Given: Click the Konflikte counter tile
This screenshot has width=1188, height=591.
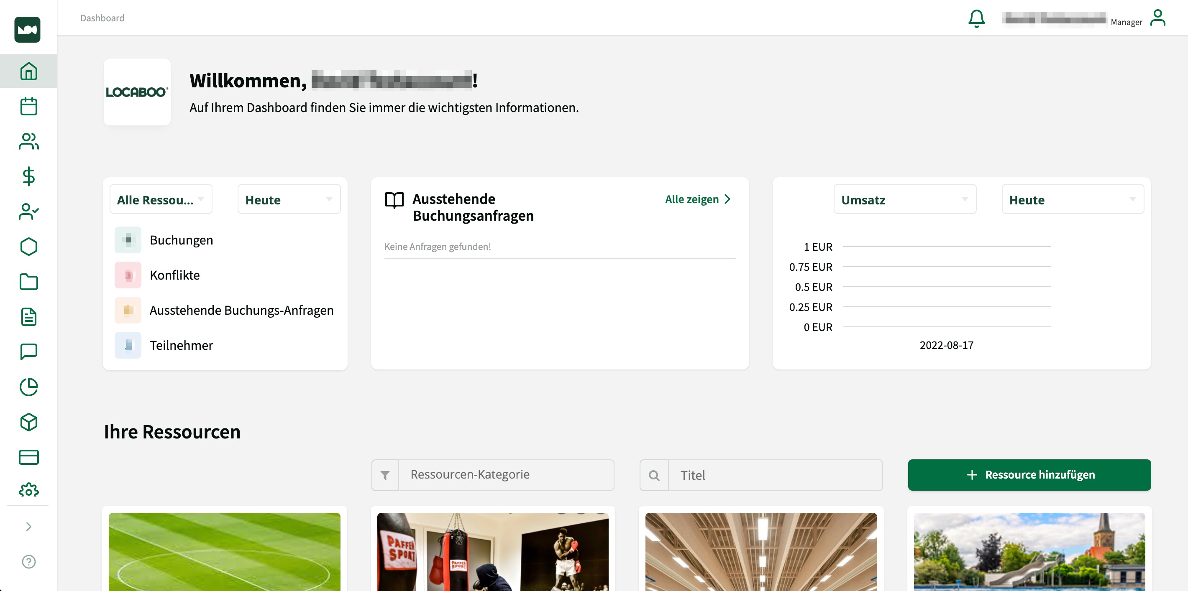Looking at the screenshot, I should pos(128,275).
